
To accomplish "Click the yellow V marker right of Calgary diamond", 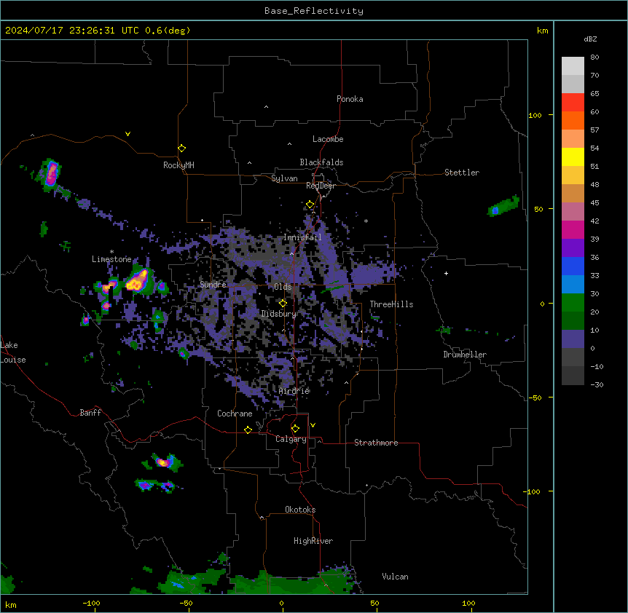I will pos(313,425).
